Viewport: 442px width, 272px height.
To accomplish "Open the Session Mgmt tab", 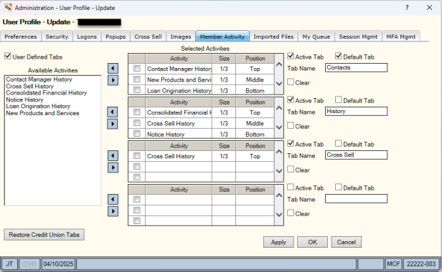I will (x=358, y=37).
